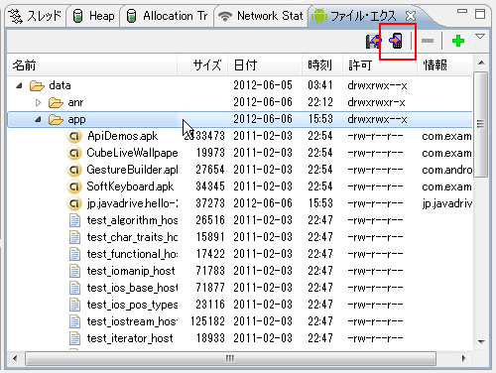The height and width of the screenshot is (373, 496).
Task: Click the horizontal scrollbar right arrow
Action: tap(463, 359)
